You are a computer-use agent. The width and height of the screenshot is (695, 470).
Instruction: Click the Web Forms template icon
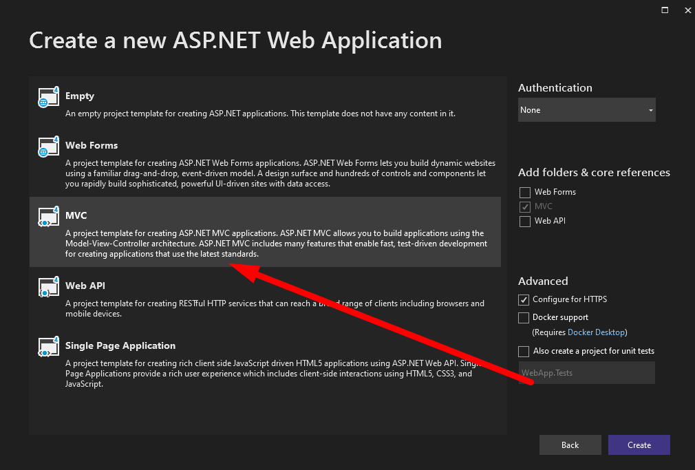tap(47, 147)
